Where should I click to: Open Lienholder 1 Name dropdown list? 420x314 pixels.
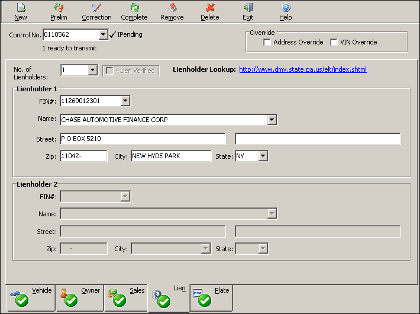coord(272,120)
